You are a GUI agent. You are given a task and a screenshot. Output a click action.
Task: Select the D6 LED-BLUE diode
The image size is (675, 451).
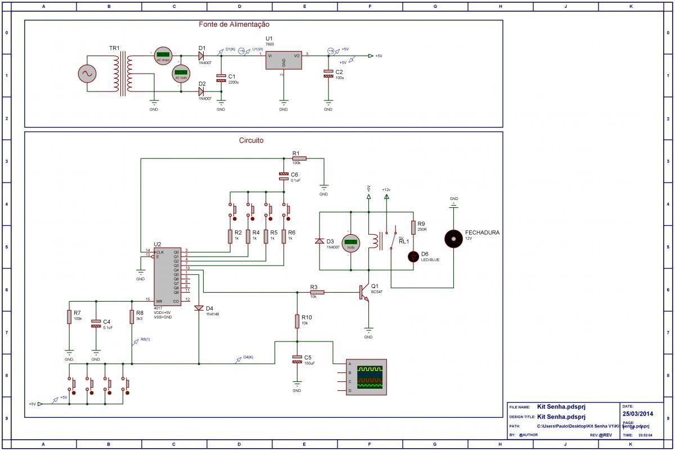click(x=414, y=256)
